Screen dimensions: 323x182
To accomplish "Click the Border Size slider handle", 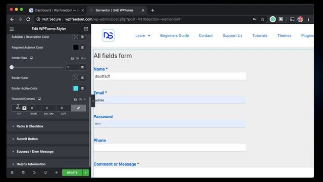I will click(x=12, y=67).
